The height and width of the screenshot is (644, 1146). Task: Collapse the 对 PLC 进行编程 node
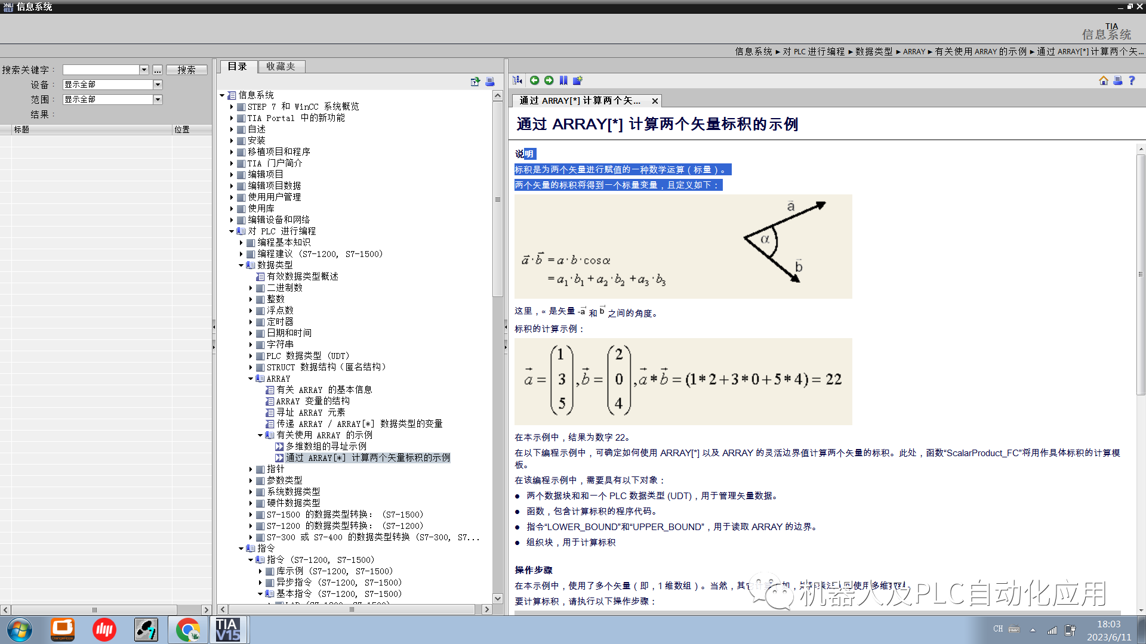point(232,231)
